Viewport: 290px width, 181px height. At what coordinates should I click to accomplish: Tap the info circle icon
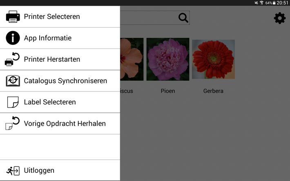tap(13, 38)
